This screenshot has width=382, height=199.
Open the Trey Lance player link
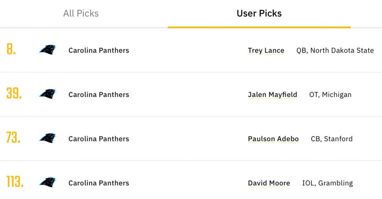[266, 51]
